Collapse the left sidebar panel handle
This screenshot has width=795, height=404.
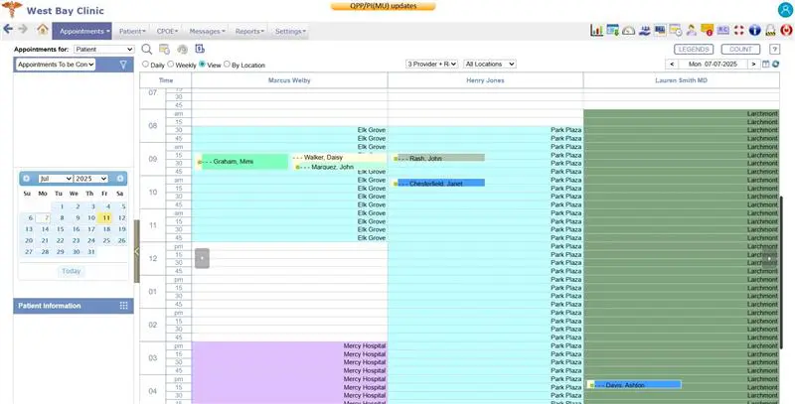tap(136, 251)
